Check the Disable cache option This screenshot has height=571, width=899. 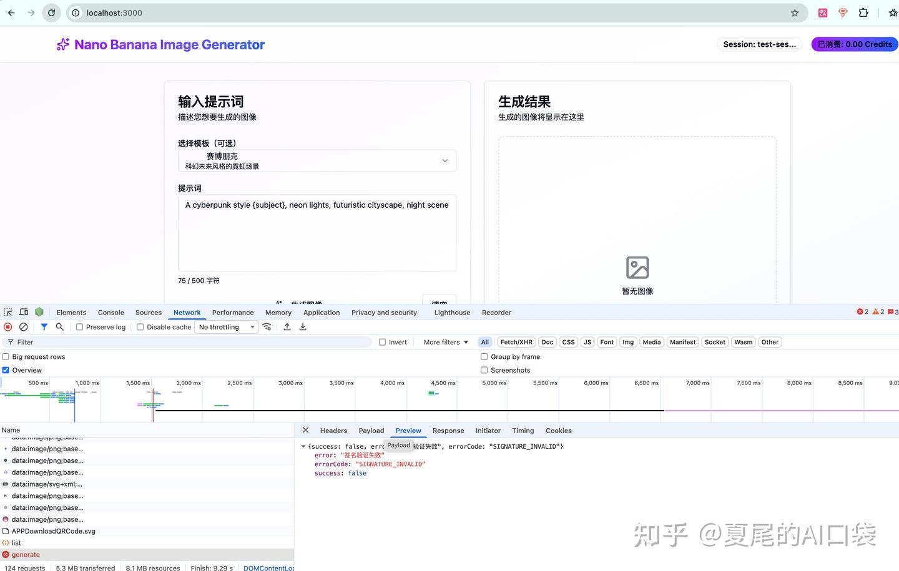(140, 326)
